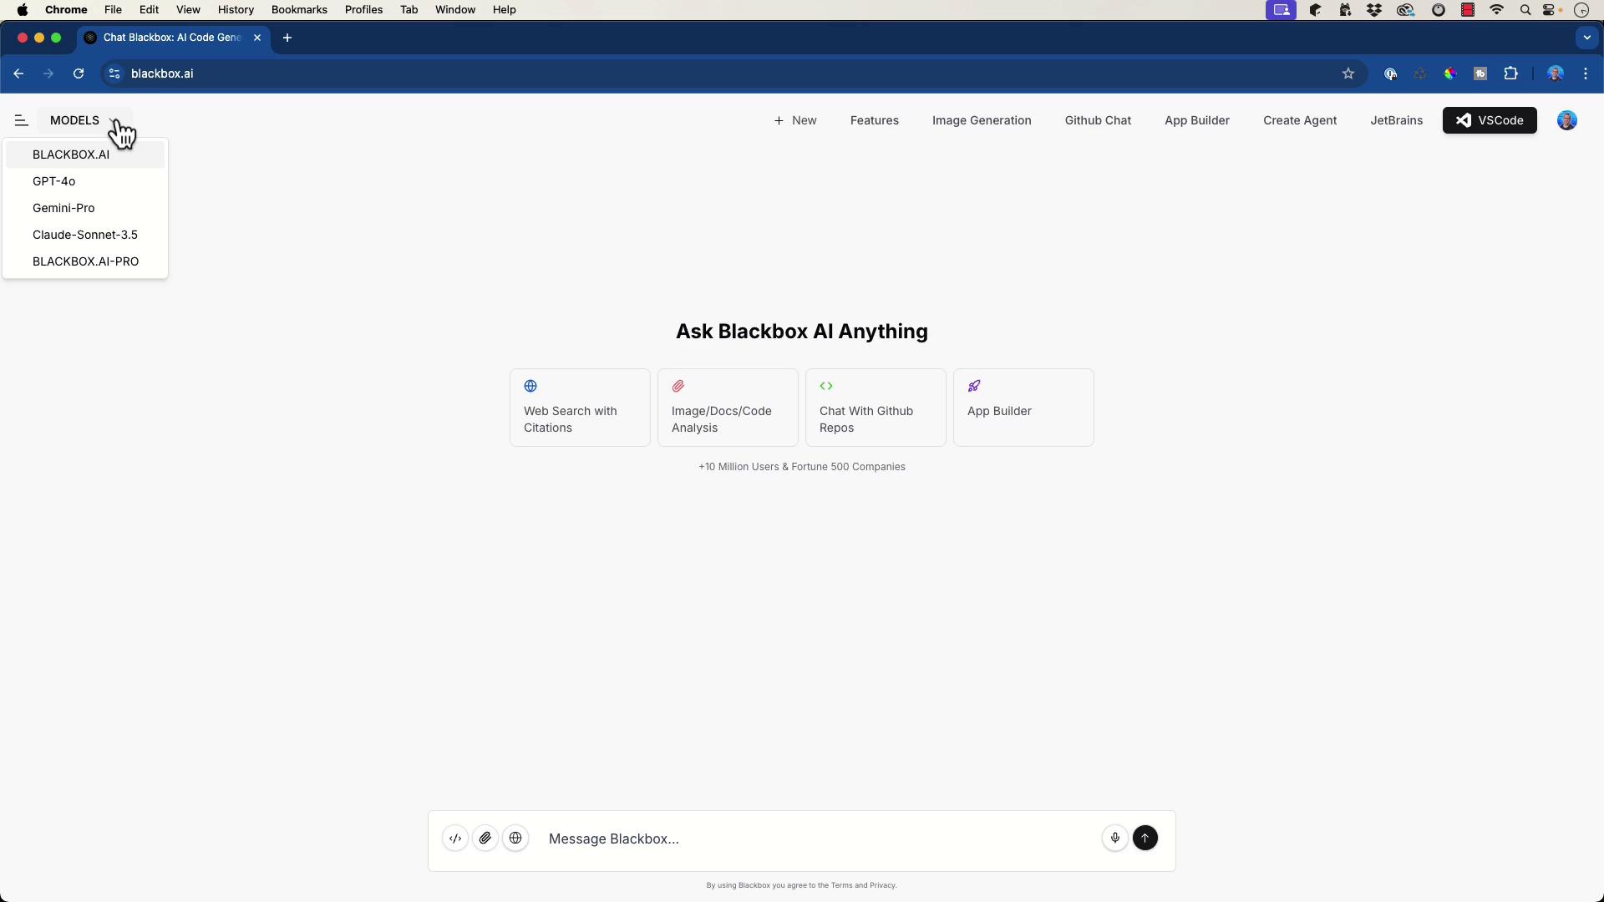Open the Chrome extensions puzzle icon
The height and width of the screenshot is (902, 1604).
tap(1510, 73)
